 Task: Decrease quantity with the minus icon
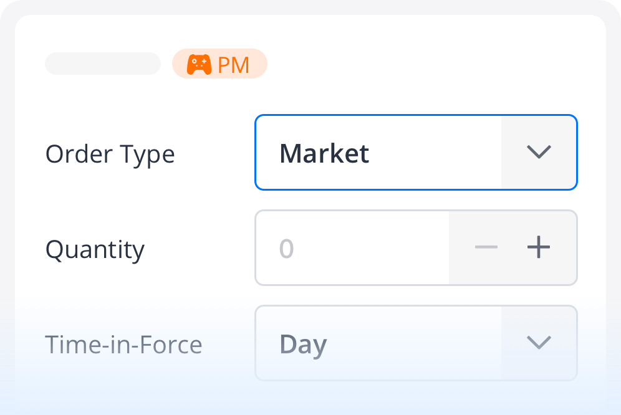(486, 248)
